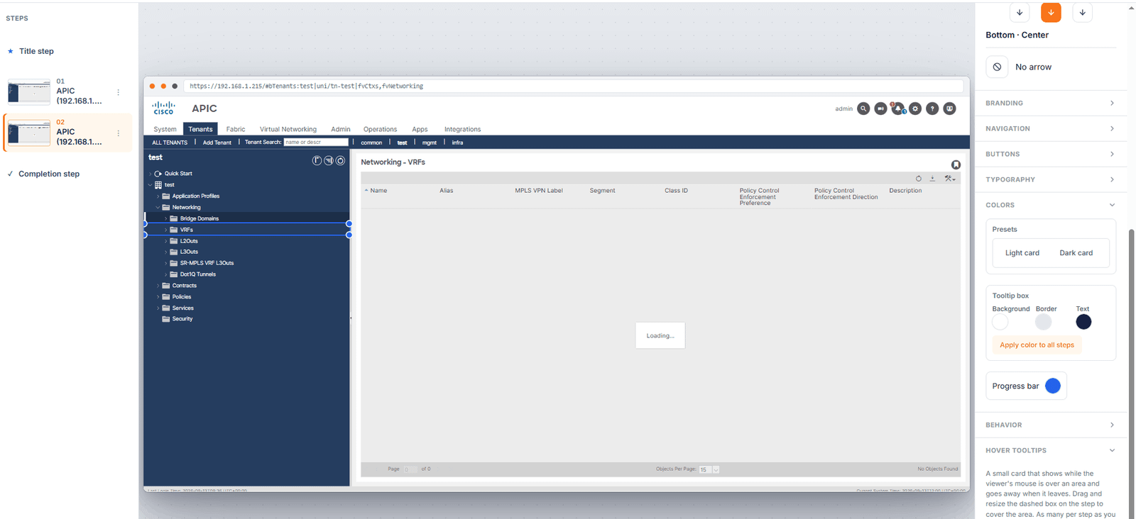
Task: Open the tools wrench dropdown above table
Action: pyautogui.click(x=950, y=179)
